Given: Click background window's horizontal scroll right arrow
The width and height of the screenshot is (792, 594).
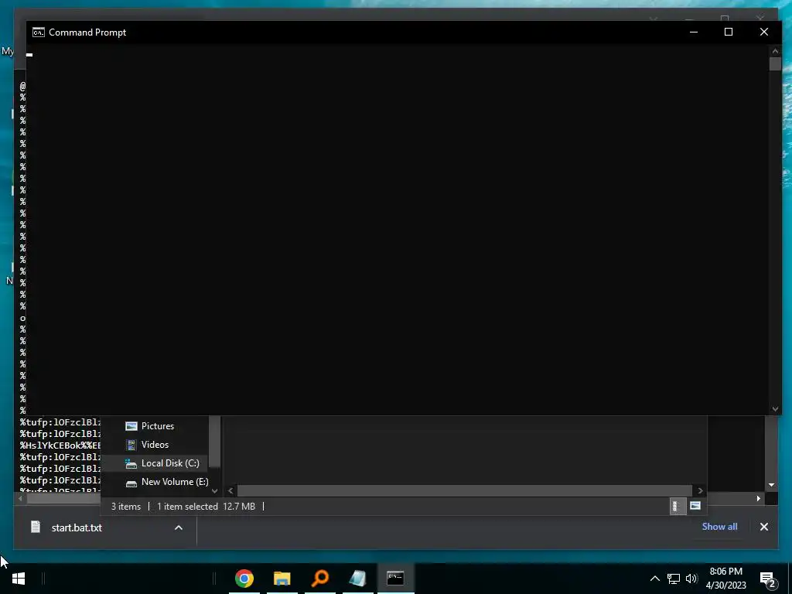Looking at the screenshot, I should coord(758,499).
